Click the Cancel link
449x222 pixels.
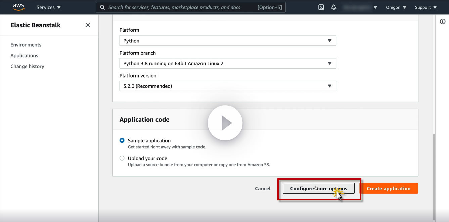click(263, 189)
